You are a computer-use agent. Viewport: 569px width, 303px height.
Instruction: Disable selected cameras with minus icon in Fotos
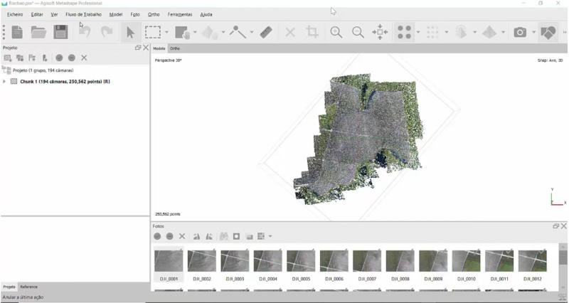(x=169, y=236)
